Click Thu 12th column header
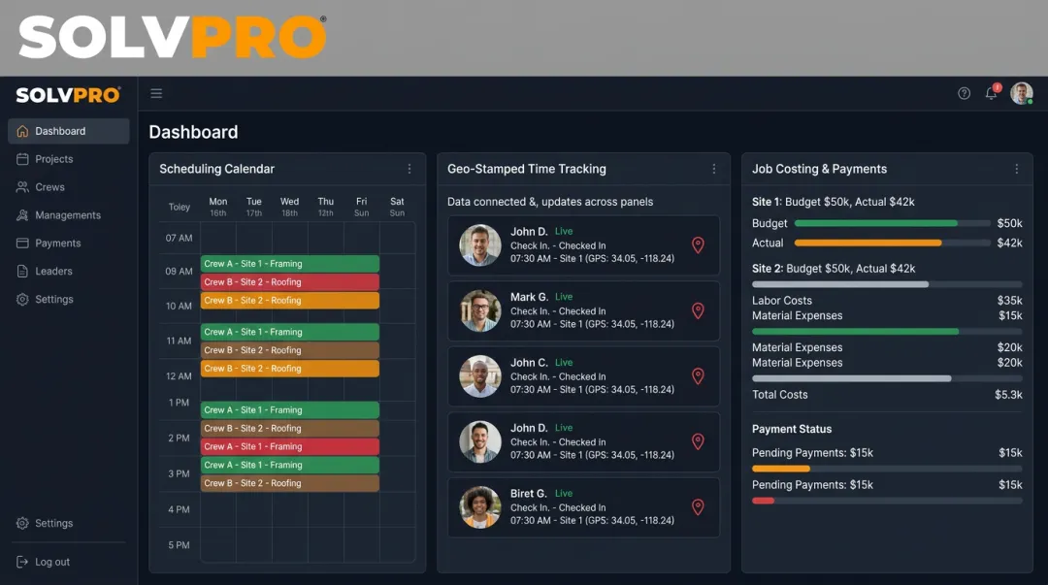This screenshot has width=1048, height=585. [325, 207]
